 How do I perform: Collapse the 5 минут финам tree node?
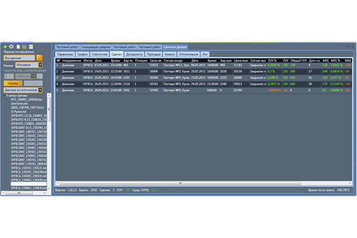click(5, 95)
